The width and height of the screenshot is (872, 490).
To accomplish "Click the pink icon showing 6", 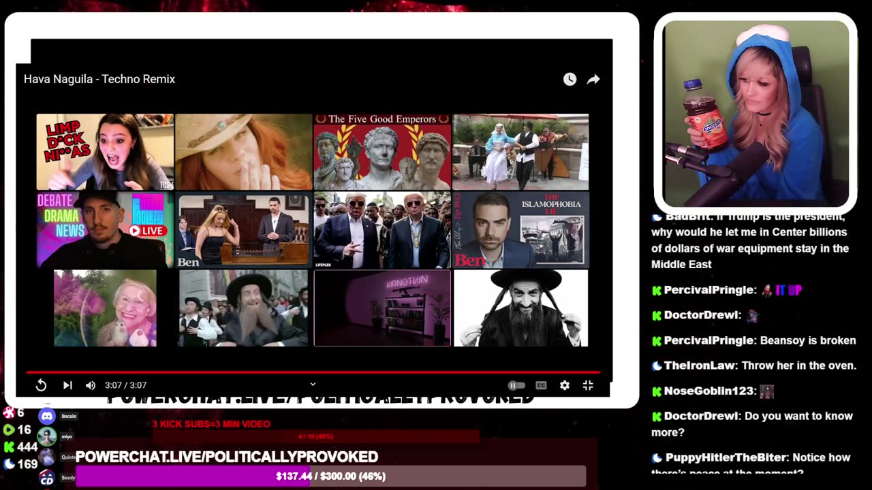I will [x=9, y=412].
